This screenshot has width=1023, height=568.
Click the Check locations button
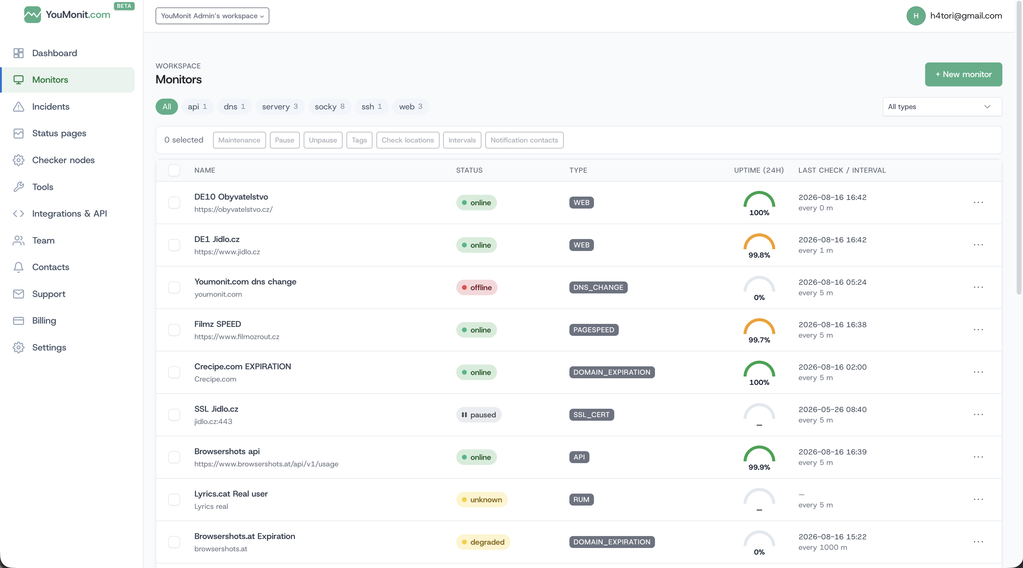[408, 140]
